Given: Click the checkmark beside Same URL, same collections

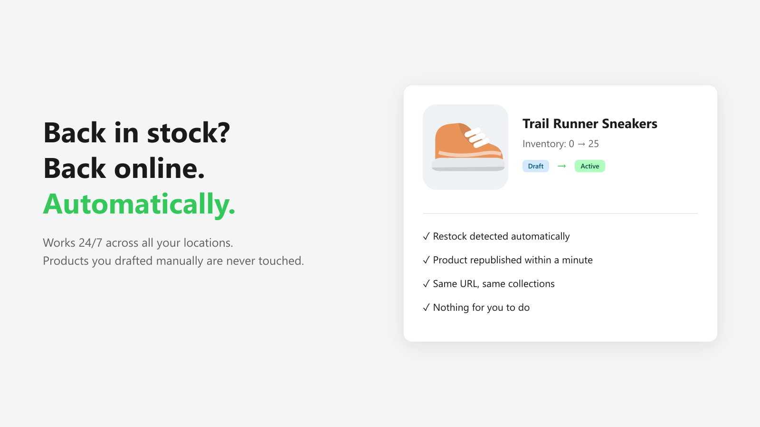Looking at the screenshot, I should (426, 284).
